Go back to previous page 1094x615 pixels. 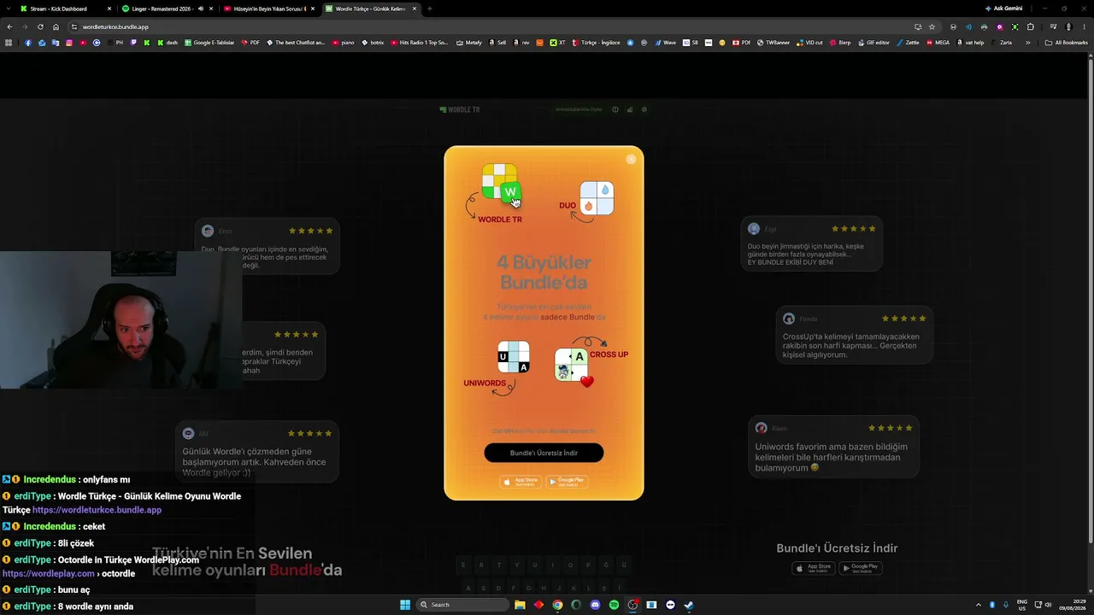[x=9, y=26]
